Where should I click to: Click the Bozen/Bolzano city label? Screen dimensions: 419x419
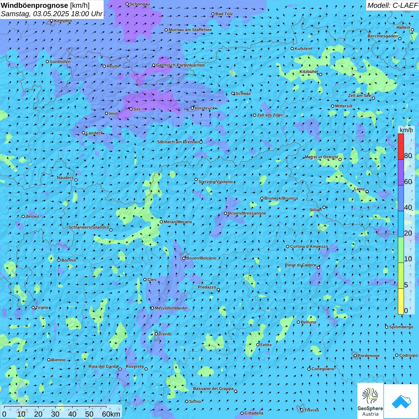[x=201, y=258]
